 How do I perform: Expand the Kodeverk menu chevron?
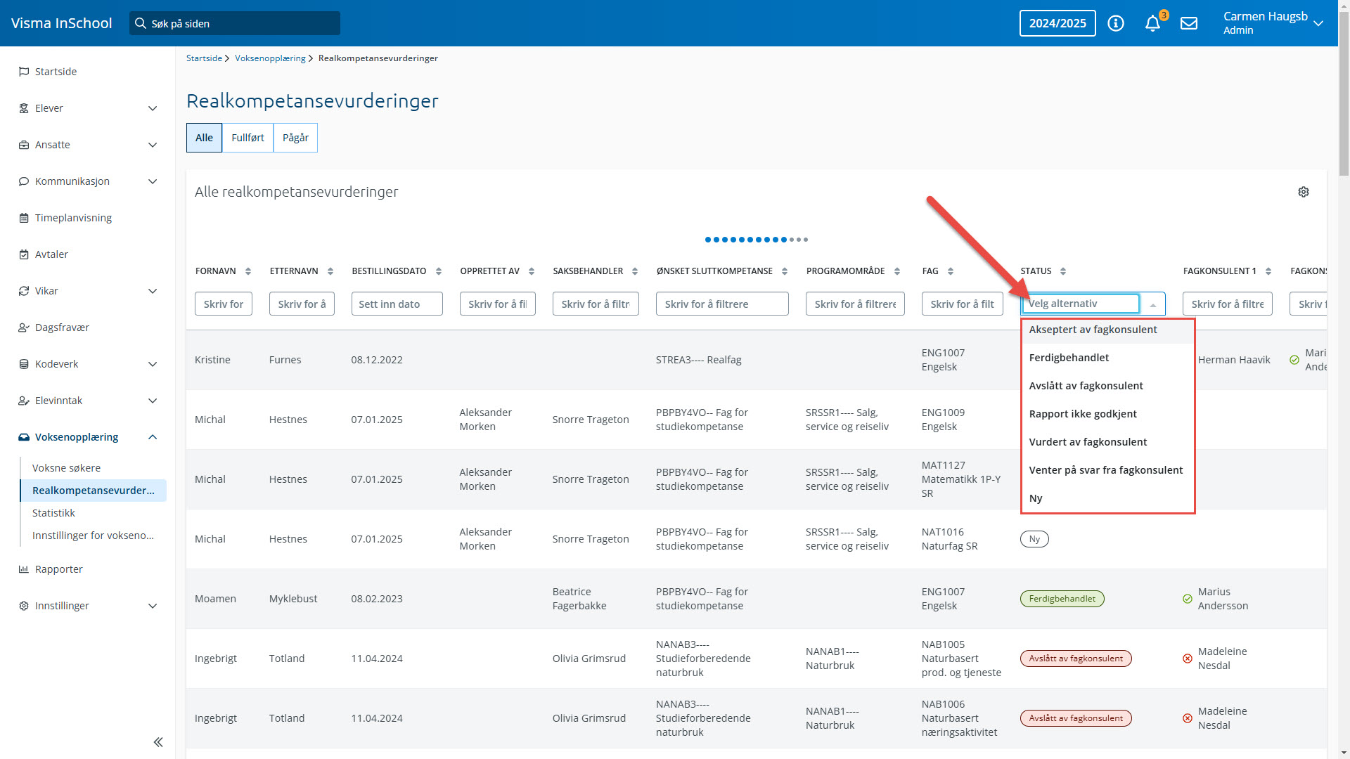point(153,364)
